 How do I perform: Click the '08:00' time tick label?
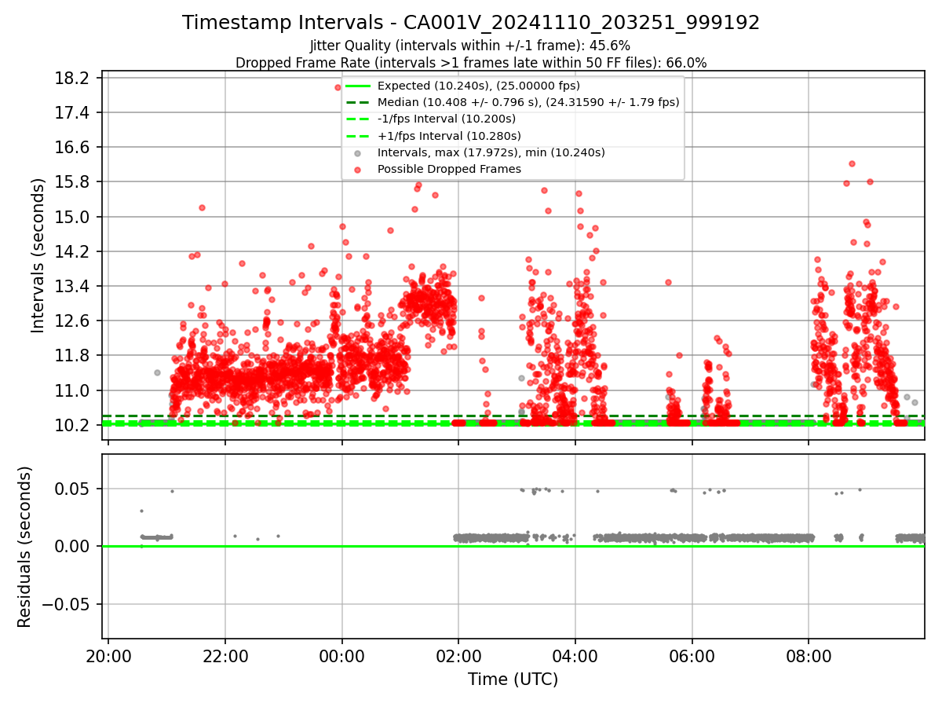809,655
